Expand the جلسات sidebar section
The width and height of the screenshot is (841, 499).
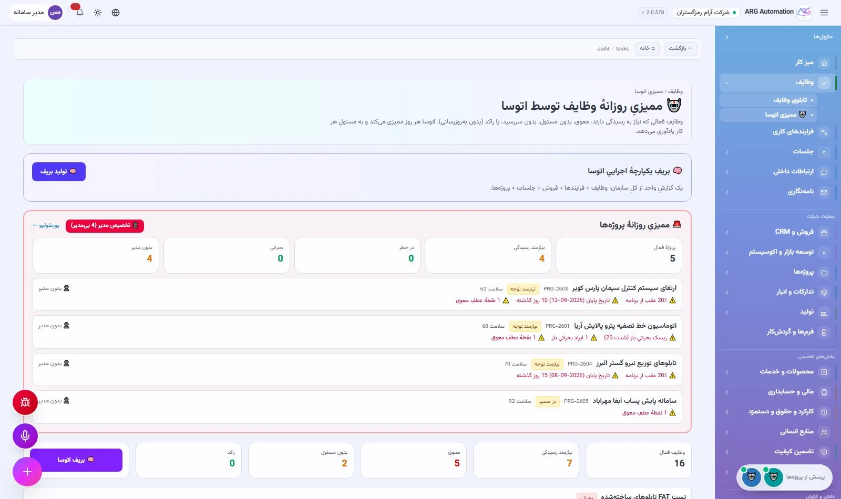(x=727, y=152)
